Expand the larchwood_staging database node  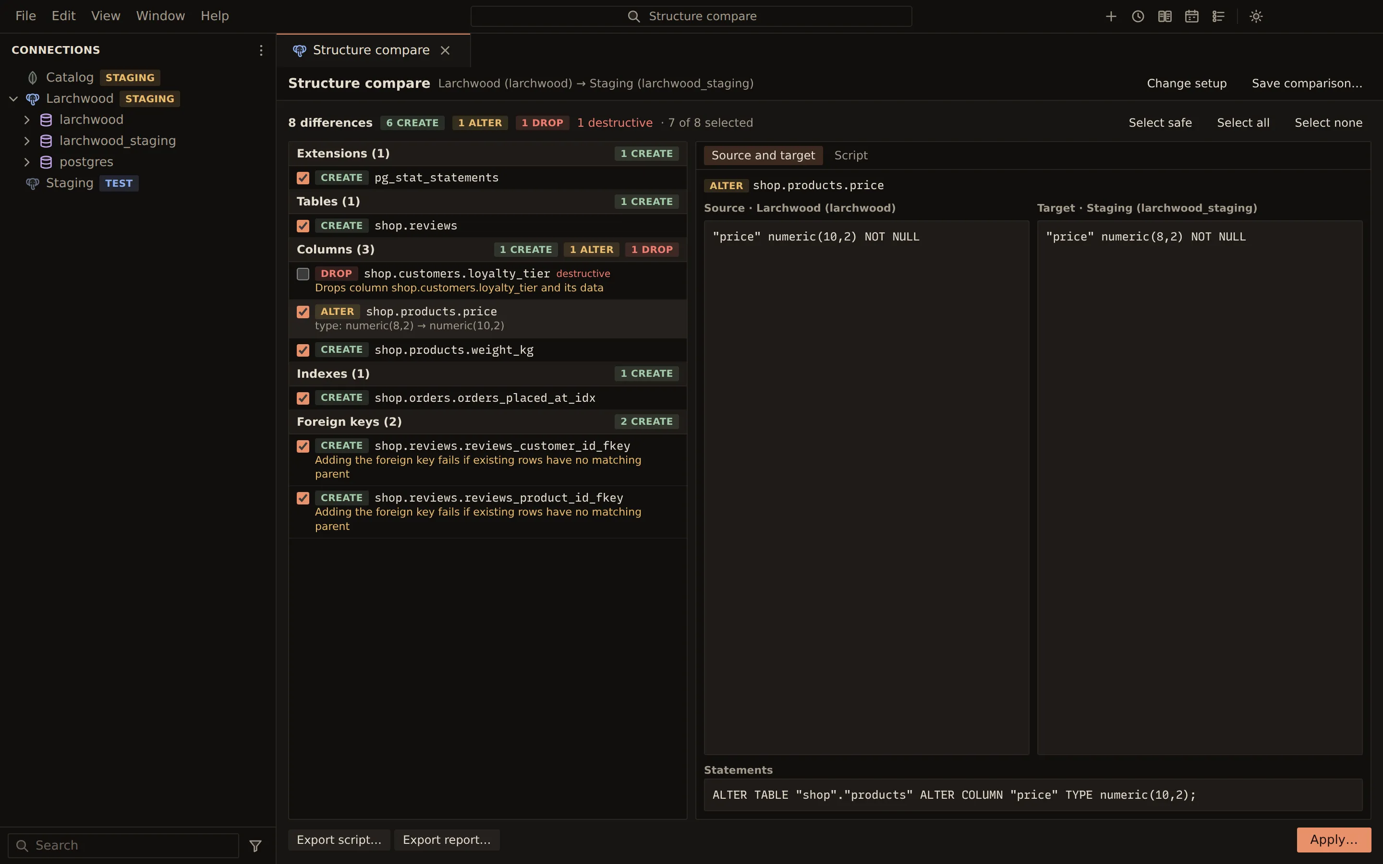click(x=27, y=141)
